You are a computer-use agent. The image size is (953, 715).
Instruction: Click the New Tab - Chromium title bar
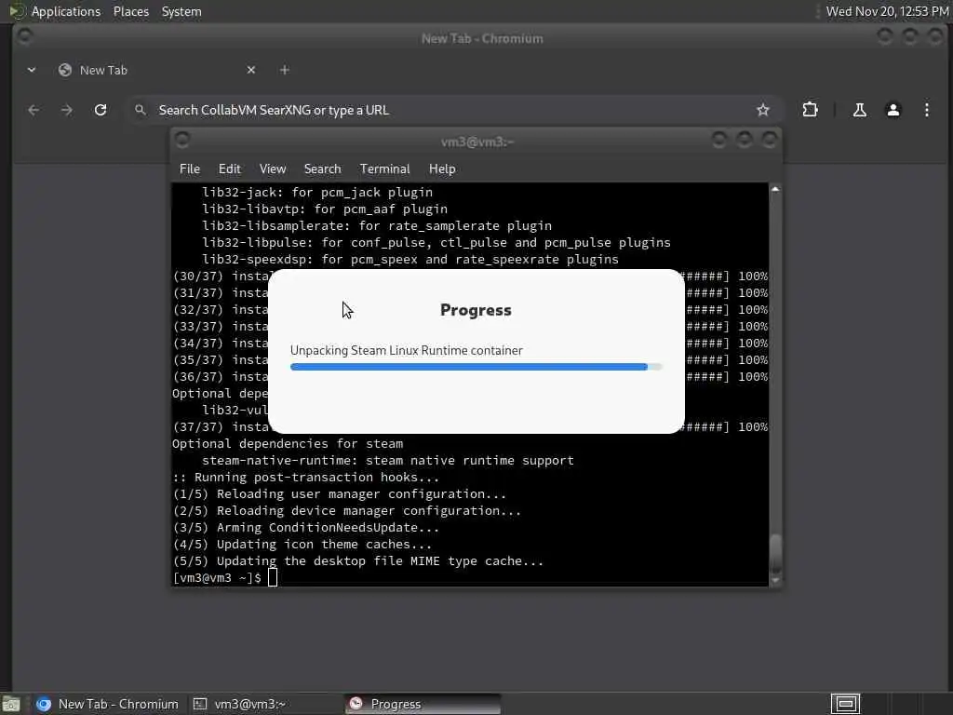(482, 38)
